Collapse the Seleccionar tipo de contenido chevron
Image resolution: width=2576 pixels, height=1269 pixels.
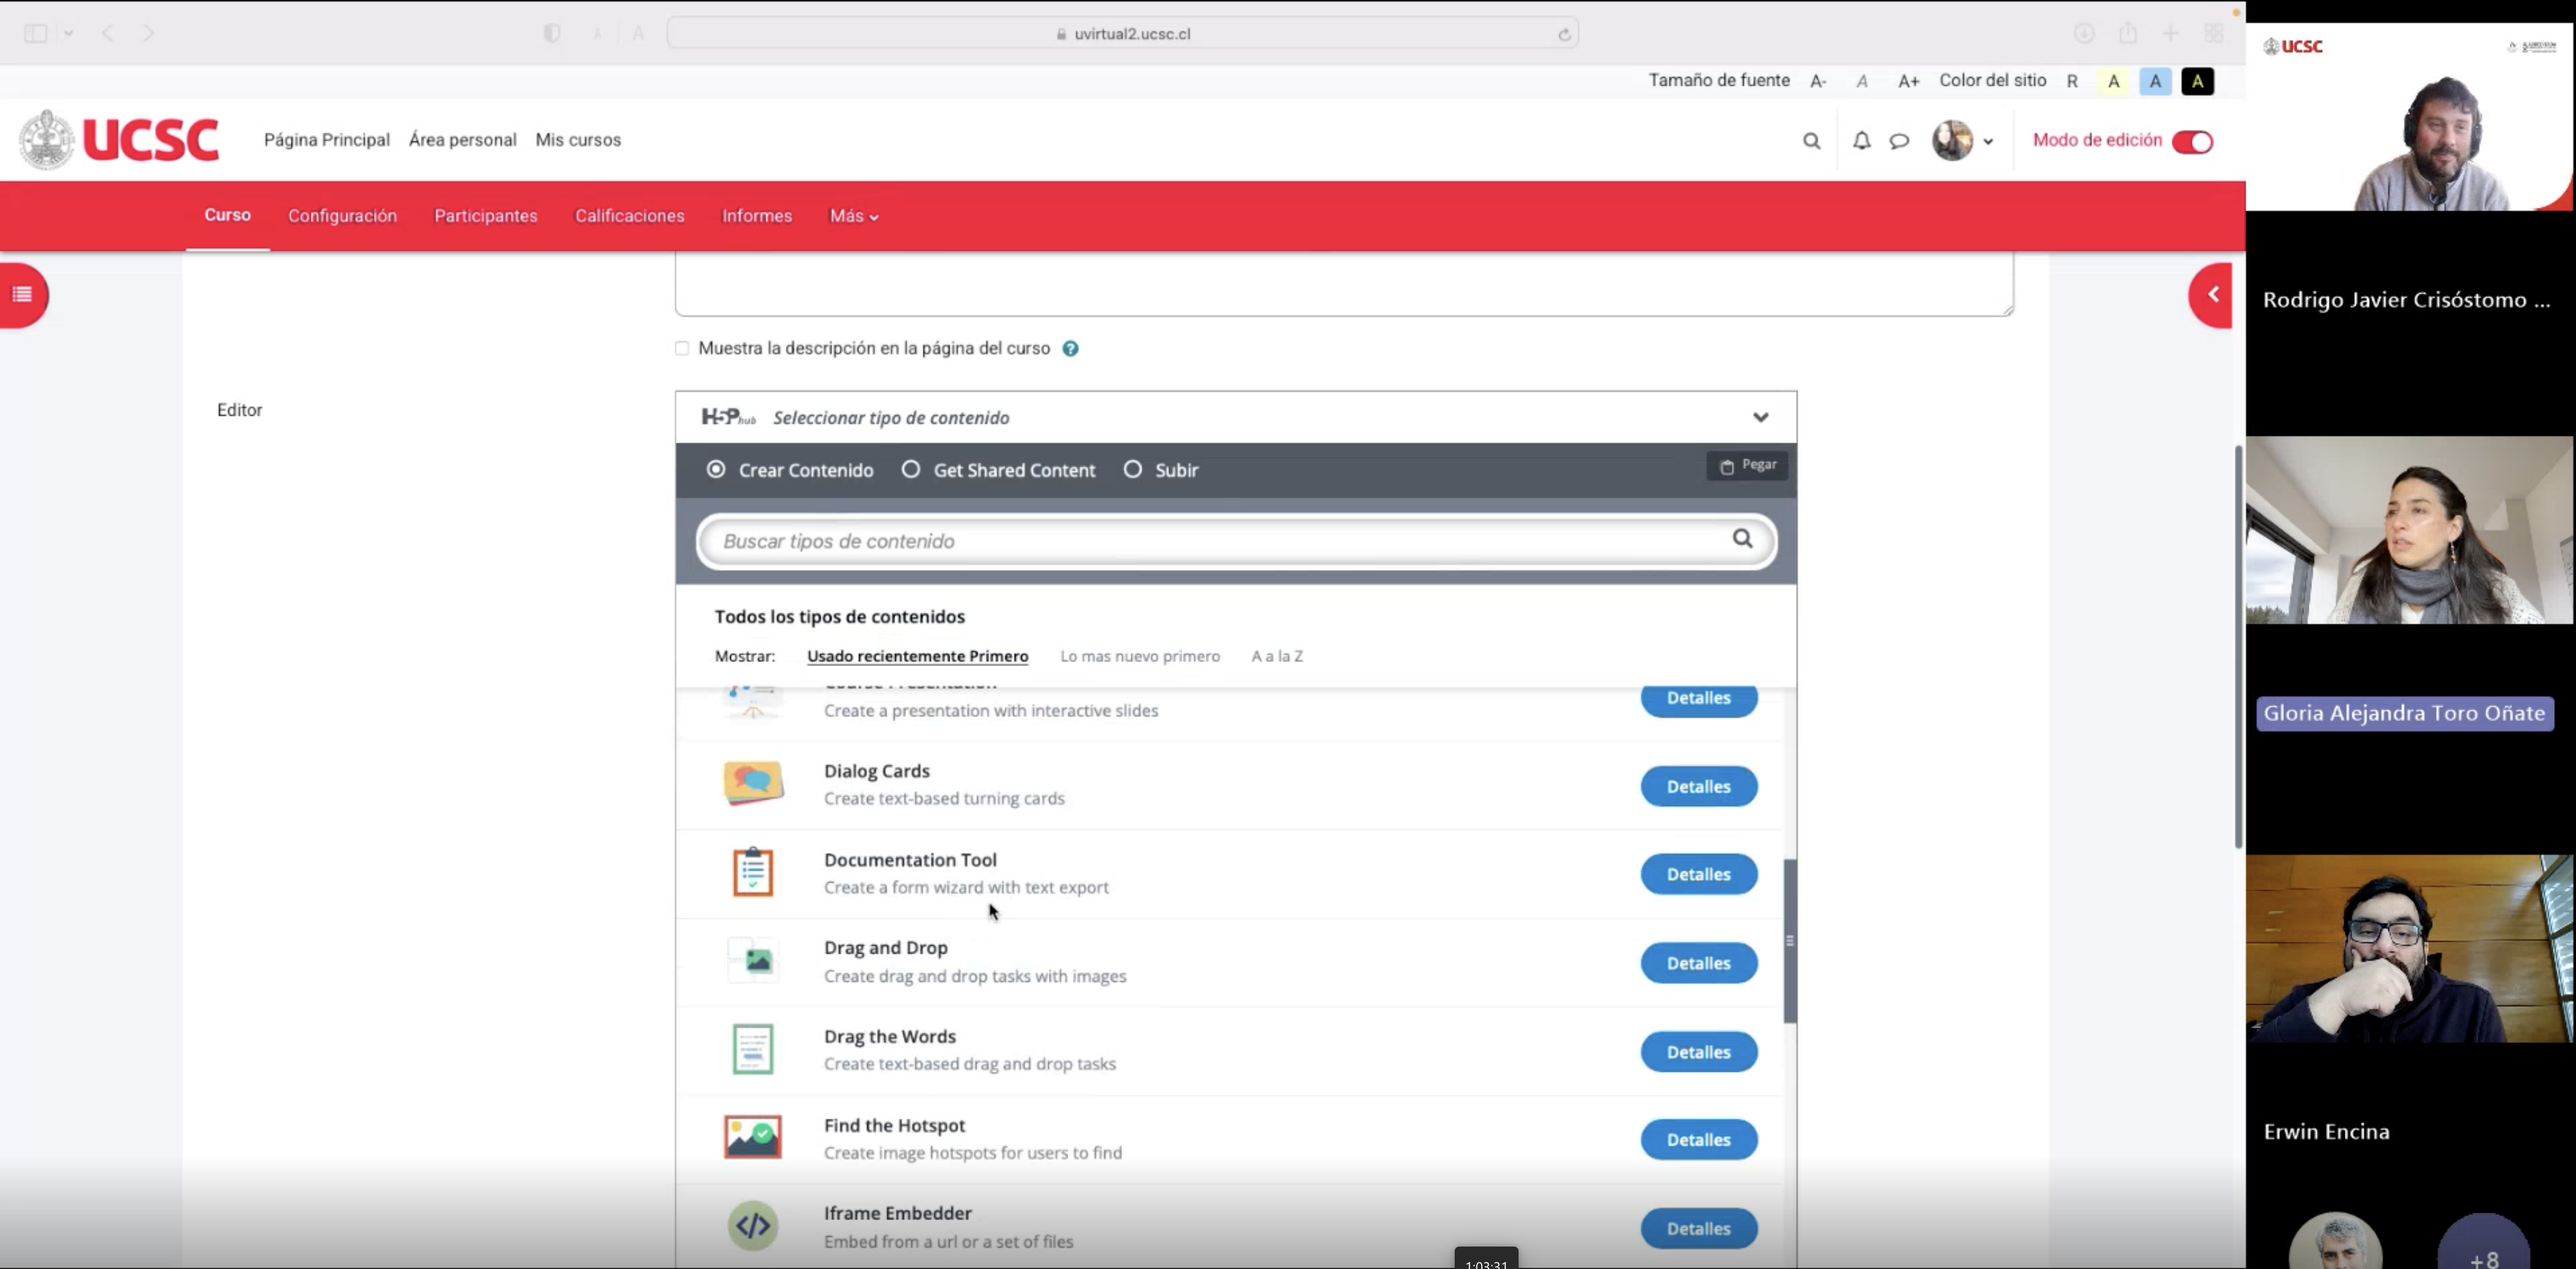pyautogui.click(x=1760, y=417)
